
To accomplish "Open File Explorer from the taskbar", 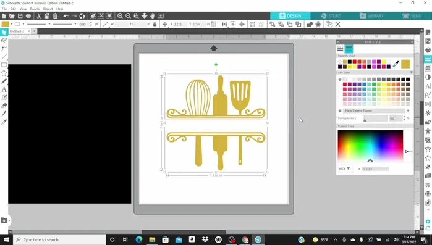I will tap(152, 239).
